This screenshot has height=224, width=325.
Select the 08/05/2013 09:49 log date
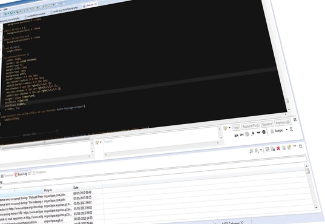click(x=82, y=193)
